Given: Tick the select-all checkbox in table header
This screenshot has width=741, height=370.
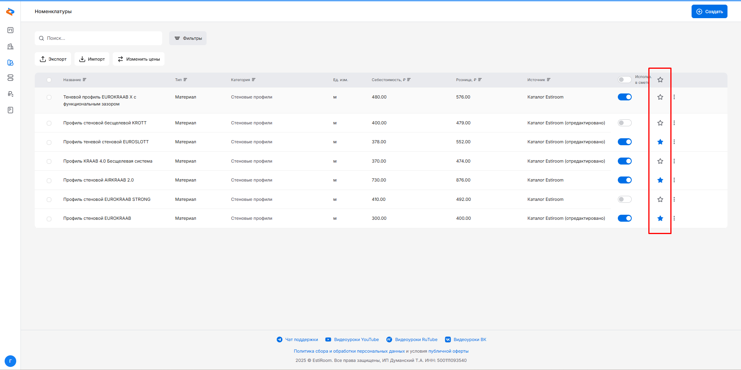Looking at the screenshot, I should 49,80.
